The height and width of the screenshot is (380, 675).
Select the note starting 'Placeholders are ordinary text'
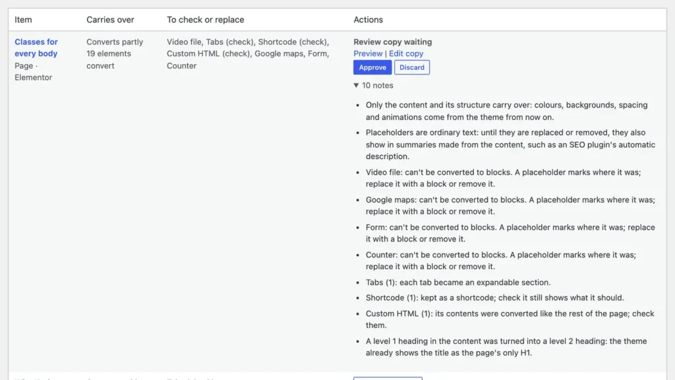(510, 144)
